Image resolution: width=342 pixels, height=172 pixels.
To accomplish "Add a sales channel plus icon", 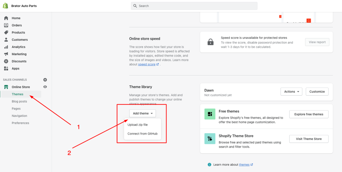I will [45, 80].
